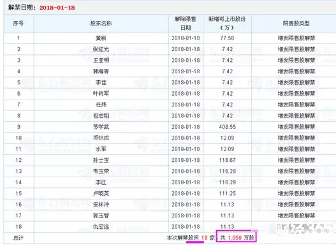Click 11.13 in 安林冲's row
336x248 pixels.
coord(227,205)
